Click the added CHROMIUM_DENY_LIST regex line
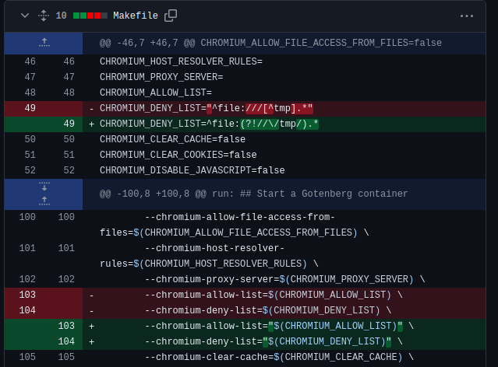498x367 pixels. pyautogui.click(x=209, y=124)
